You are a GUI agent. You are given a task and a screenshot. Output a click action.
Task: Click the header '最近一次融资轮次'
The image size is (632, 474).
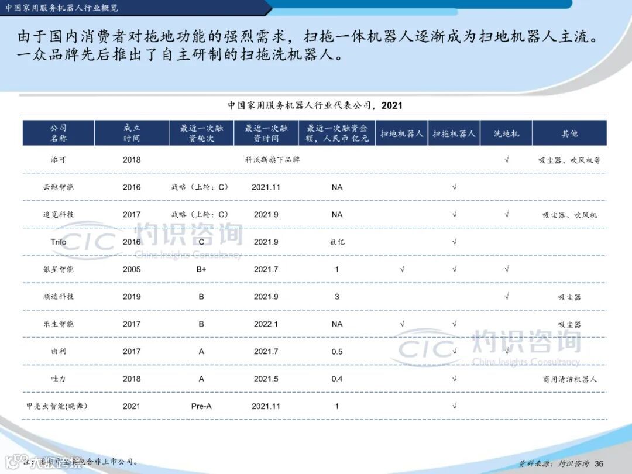(x=201, y=133)
